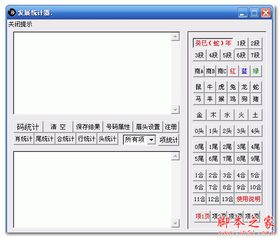Expand the 所有项 dropdown
This screenshot has height=238, width=280.
coord(151,140)
